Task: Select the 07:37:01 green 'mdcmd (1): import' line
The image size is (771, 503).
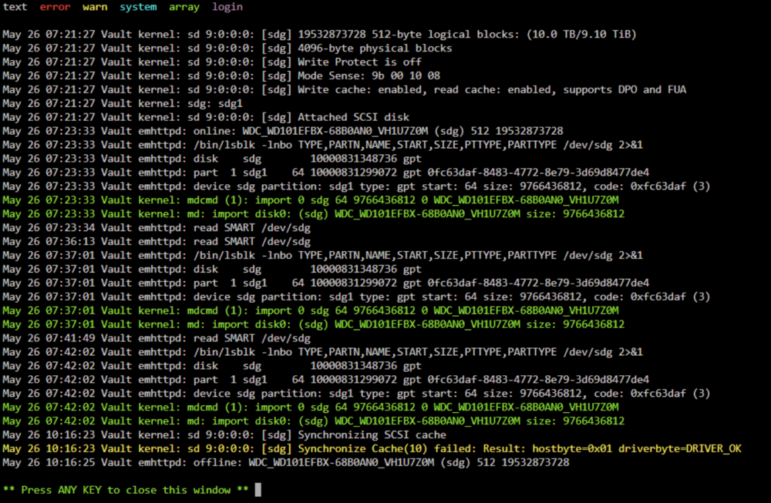Action: click(x=310, y=310)
